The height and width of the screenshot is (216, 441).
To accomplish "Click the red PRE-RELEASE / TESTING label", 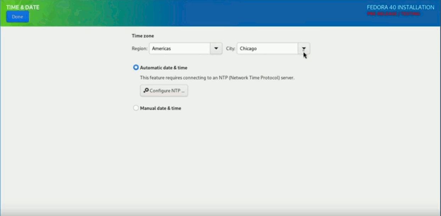I will tap(393, 14).
